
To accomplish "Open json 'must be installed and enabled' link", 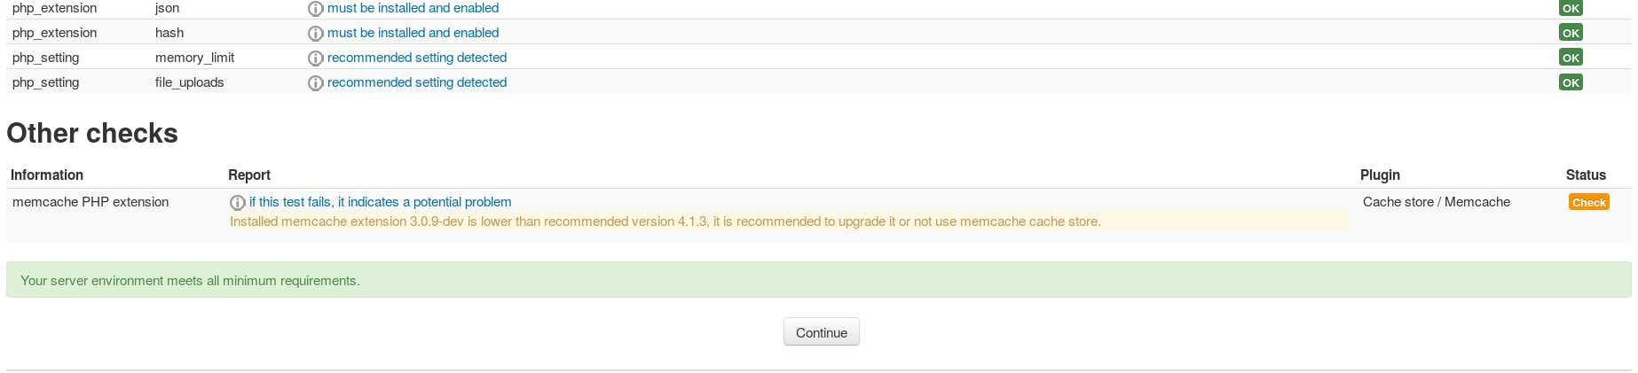I will pyautogui.click(x=413, y=8).
